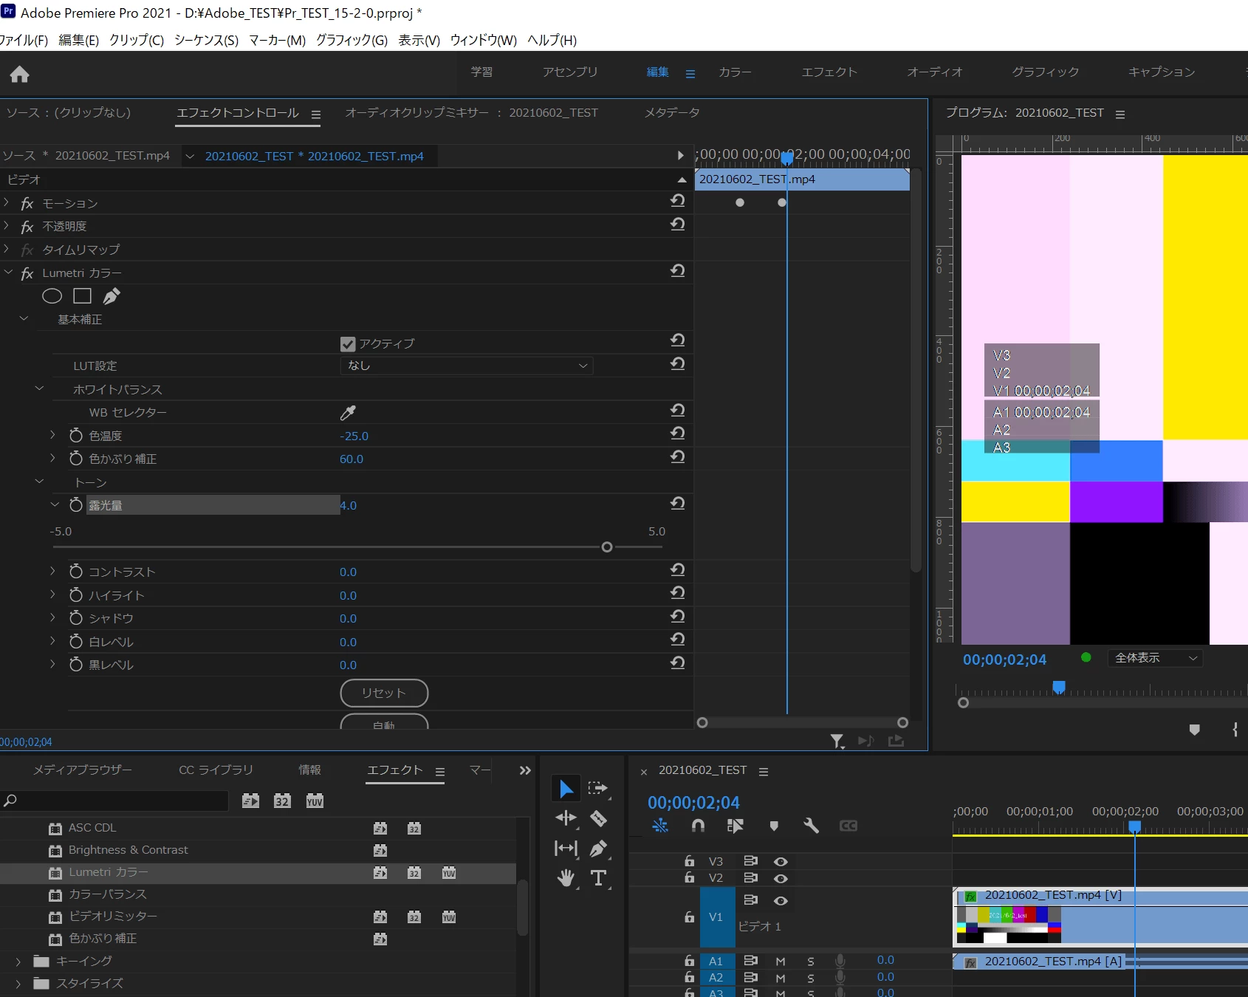Expand the モーション effect
Image resolution: width=1248 pixels, height=997 pixels.
[x=7, y=202]
